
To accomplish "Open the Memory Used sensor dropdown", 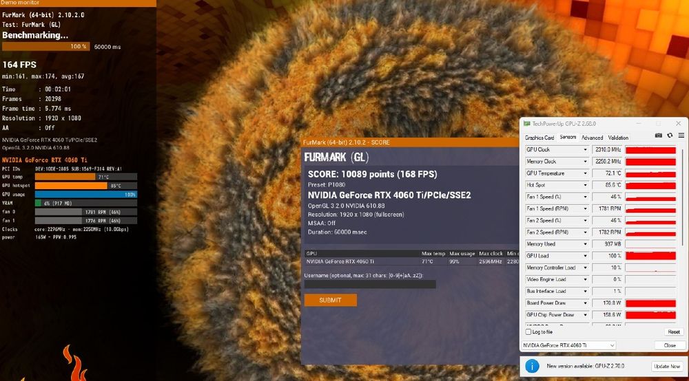I will coord(585,244).
